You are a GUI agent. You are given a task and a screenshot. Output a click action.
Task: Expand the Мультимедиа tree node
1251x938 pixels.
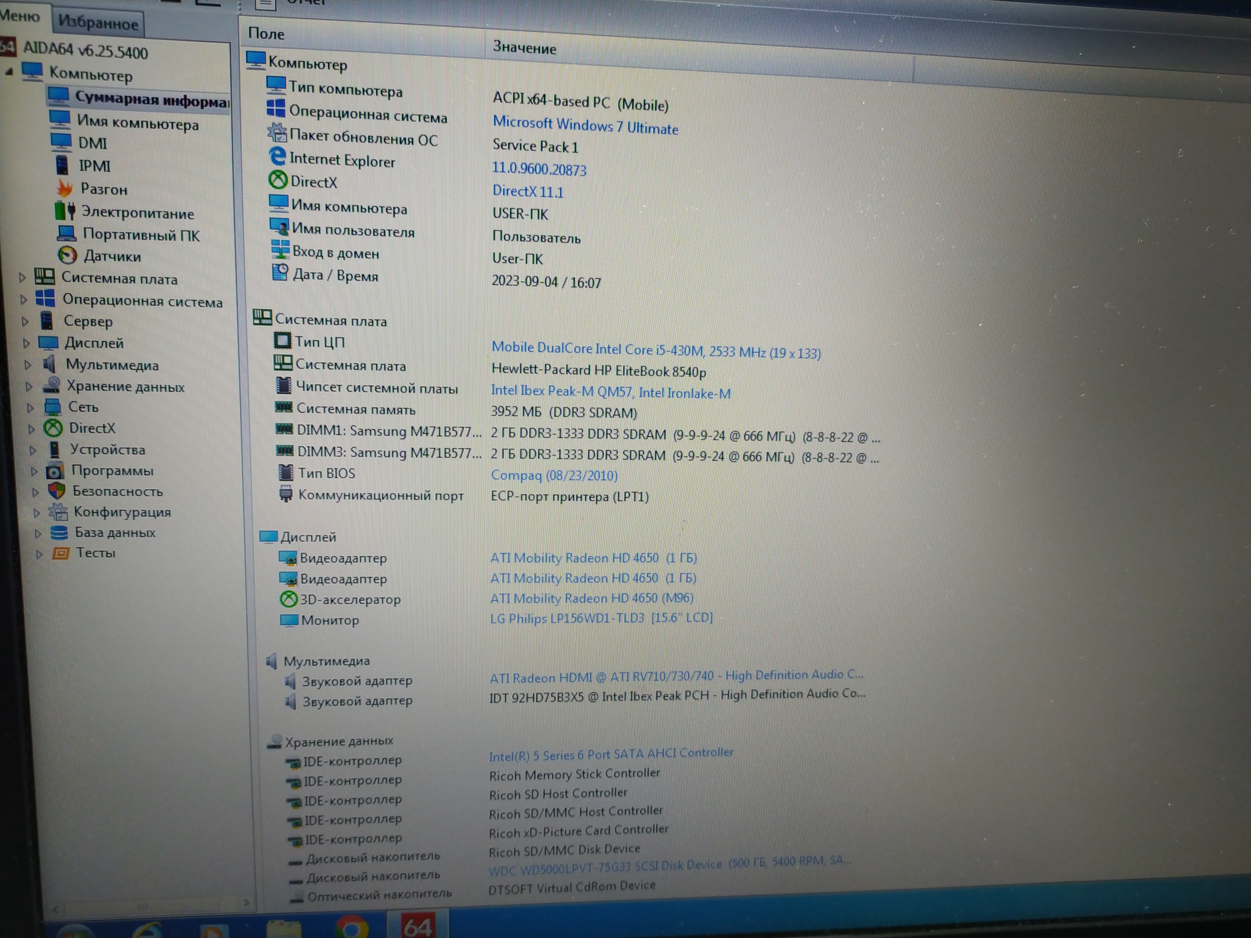[x=28, y=365]
